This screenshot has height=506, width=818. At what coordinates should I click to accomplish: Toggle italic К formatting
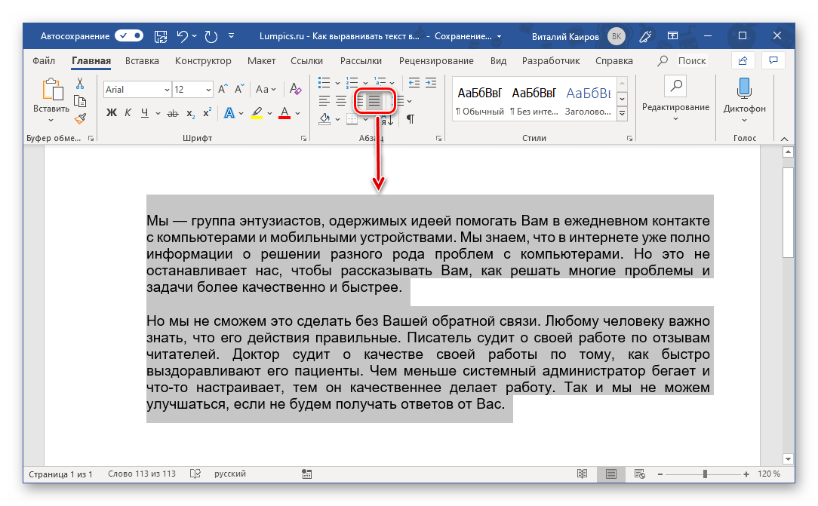pyautogui.click(x=128, y=113)
